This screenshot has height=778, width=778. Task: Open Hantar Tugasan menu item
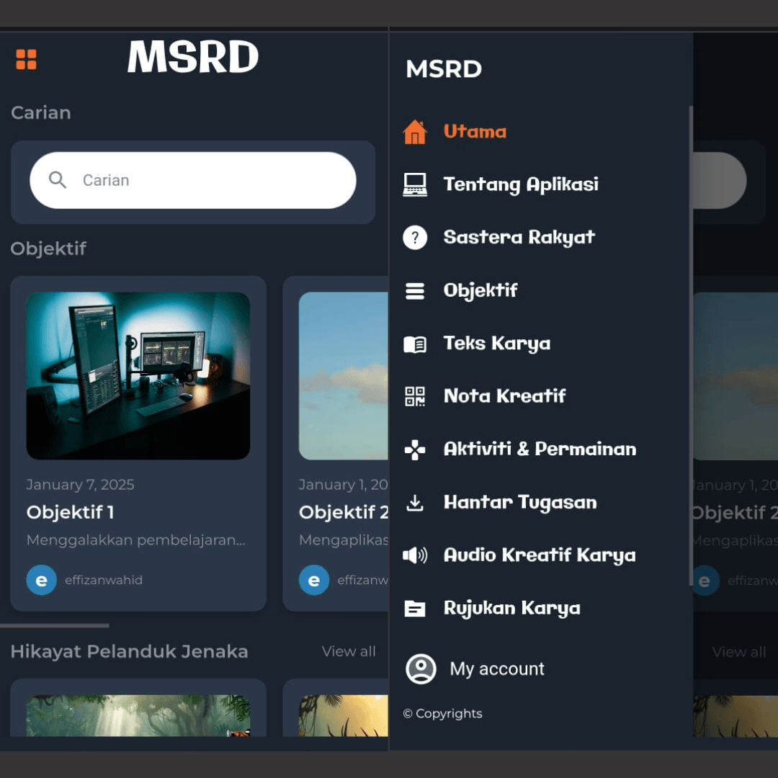[520, 503]
